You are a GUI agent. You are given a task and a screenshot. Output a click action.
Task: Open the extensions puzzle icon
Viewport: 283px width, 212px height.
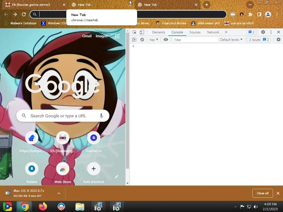(250, 14)
